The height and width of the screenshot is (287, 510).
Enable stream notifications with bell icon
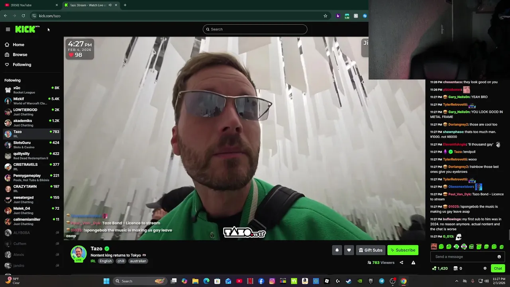click(x=337, y=250)
